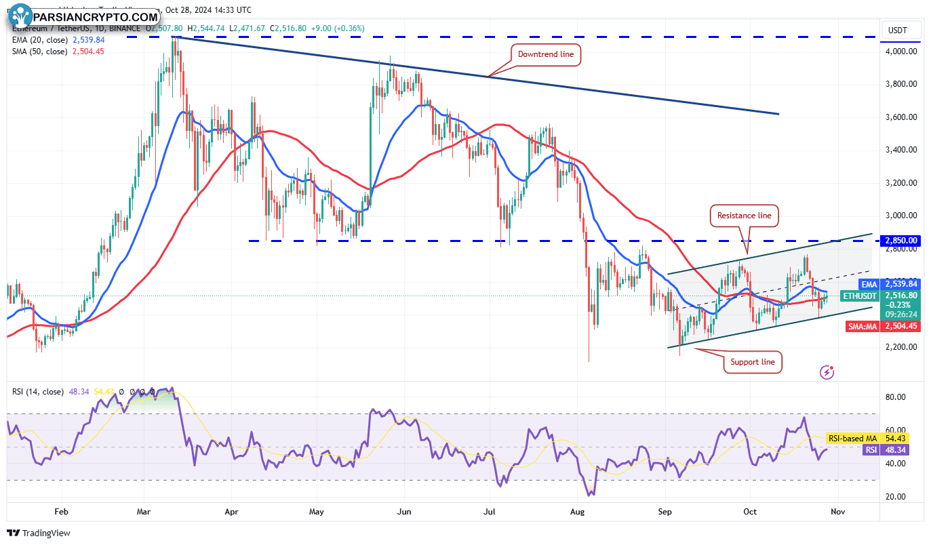Click the purple RSI 48.34 axis tag
This screenshot has width=931, height=545.
886,449
